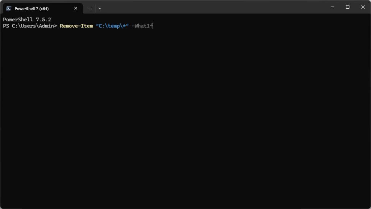Maximize the terminal window
The image size is (371, 209).
point(347,7)
